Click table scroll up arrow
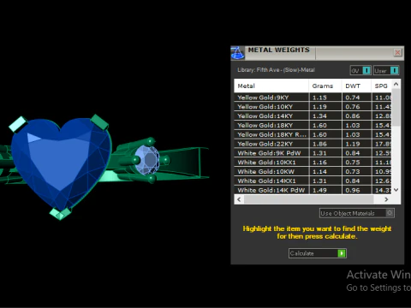Viewport: 411px width, 308px height. [396, 84]
